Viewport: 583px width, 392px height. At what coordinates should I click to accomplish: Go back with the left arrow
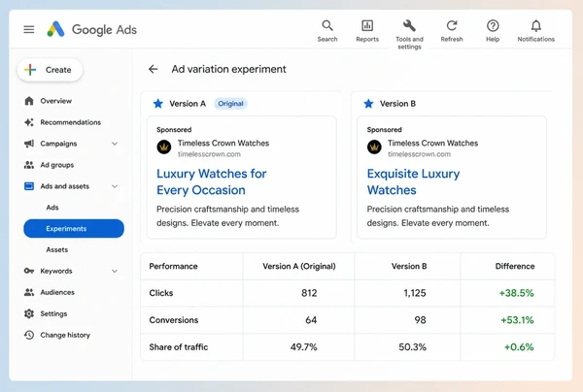[x=154, y=69]
